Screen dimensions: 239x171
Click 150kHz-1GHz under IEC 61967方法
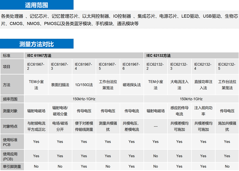point(84,99)
